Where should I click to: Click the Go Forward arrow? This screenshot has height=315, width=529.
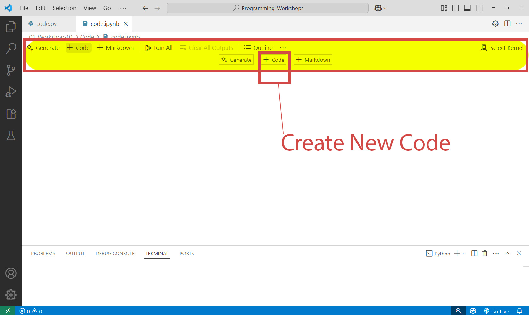tap(158, 8)
